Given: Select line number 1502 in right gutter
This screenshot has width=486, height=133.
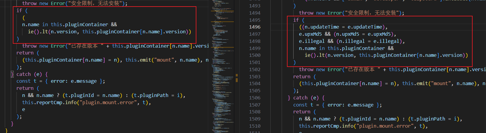Looking at the screenshot, I should pos(254,70).
